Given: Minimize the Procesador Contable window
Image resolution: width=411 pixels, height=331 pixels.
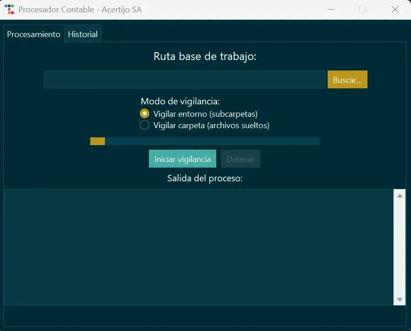Looking at the screenshot, I should (331, 10).
